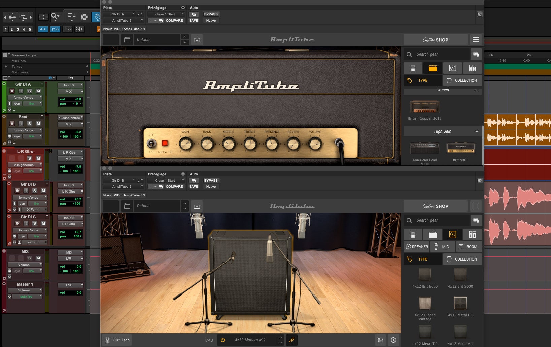Mute the Beat track
The width and height of the screenshot is (551, 347).
click(38, 124)
